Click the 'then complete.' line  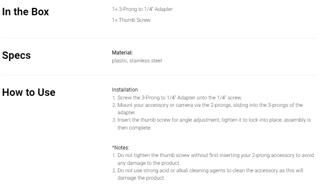[134, 128]
